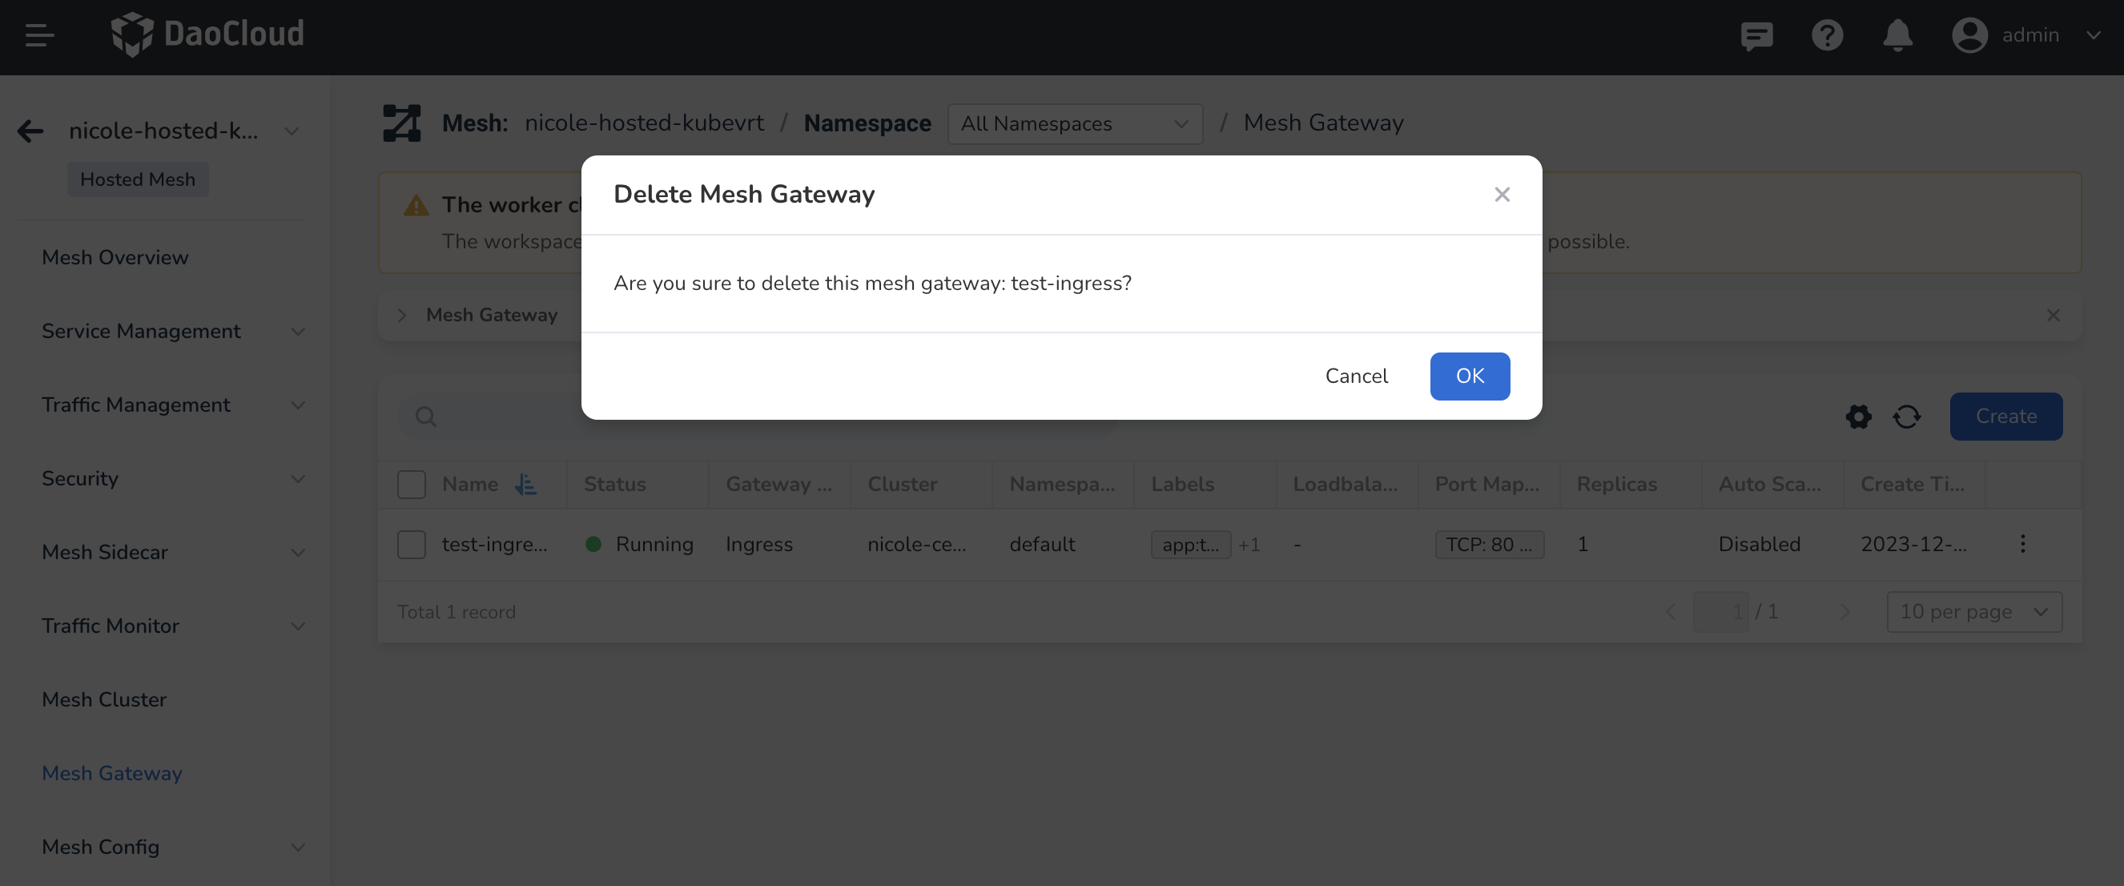This screenshot has width=2124, height=886.
Task: Open the 10 per page dropdown
Action: point(1974,612)
